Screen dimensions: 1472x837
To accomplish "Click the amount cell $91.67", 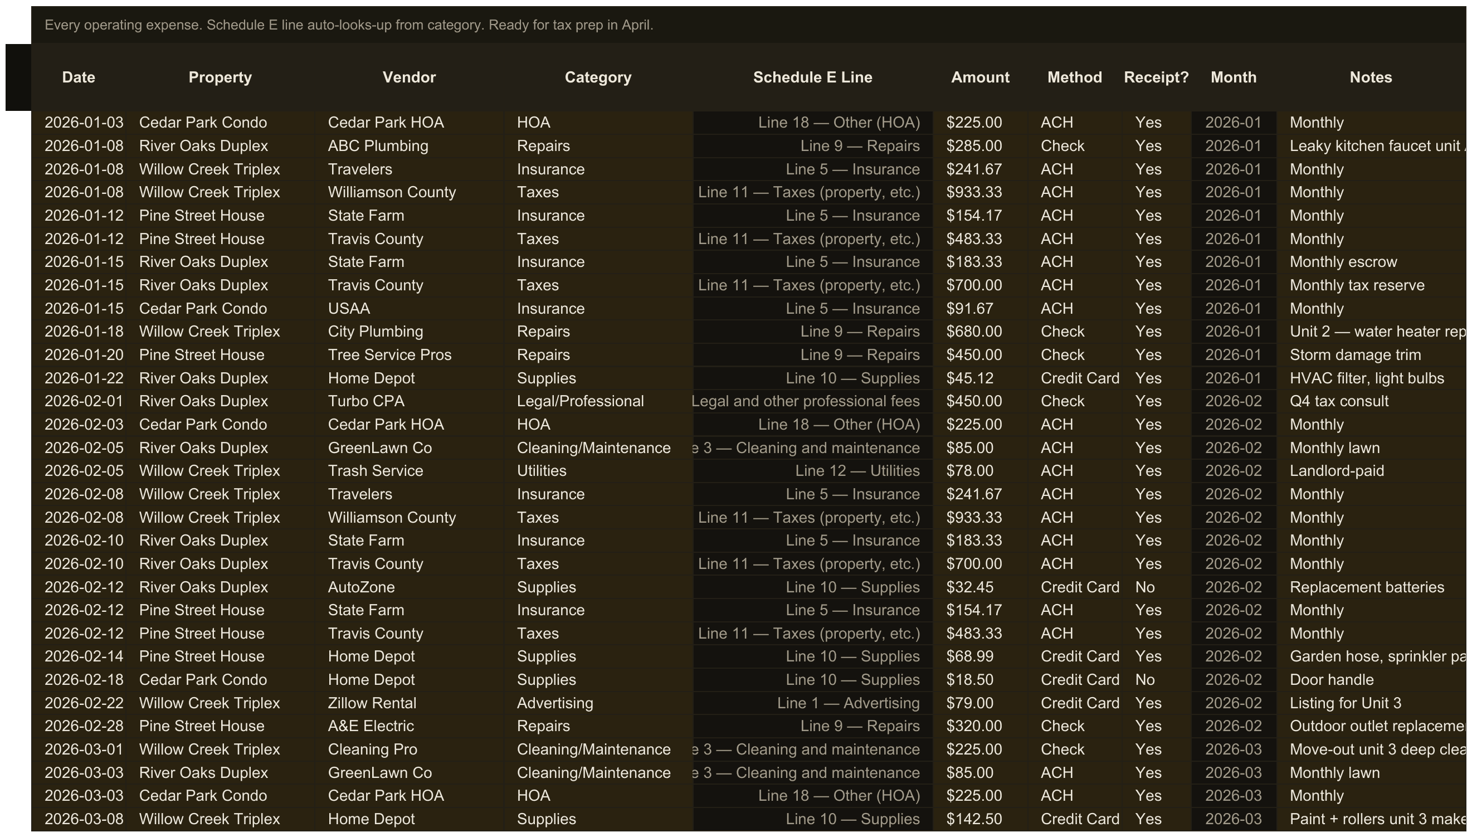I will pyautogui.click(x=980, y=308).
